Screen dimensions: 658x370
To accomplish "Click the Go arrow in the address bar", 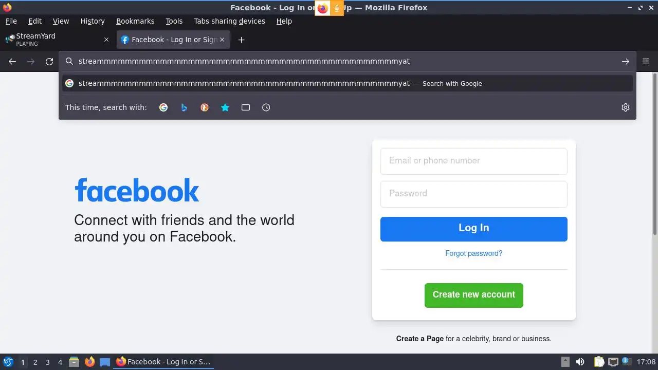I will pyautogui.click(x=626, y=61).
